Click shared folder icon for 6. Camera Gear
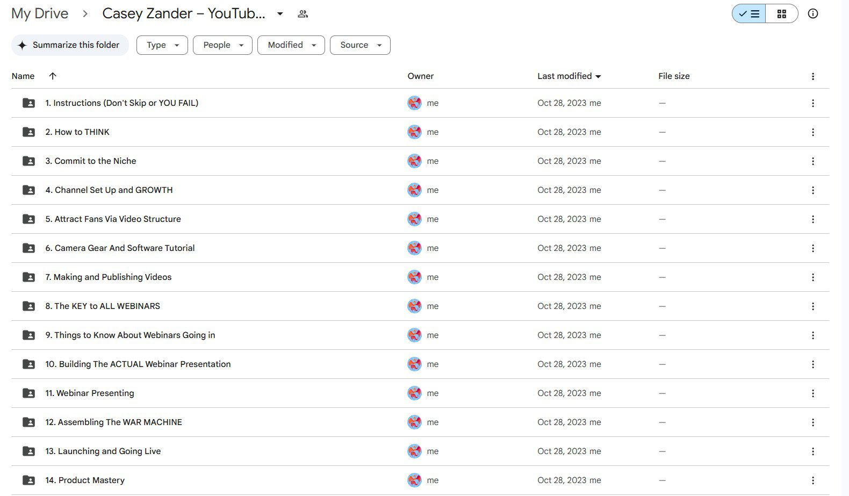Screen dimensions: 849x496 [x=28, y=248]
